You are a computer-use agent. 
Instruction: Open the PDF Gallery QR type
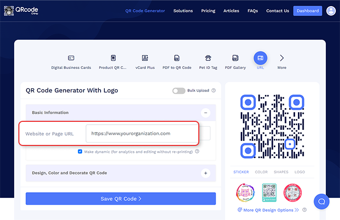coord(235,58)
